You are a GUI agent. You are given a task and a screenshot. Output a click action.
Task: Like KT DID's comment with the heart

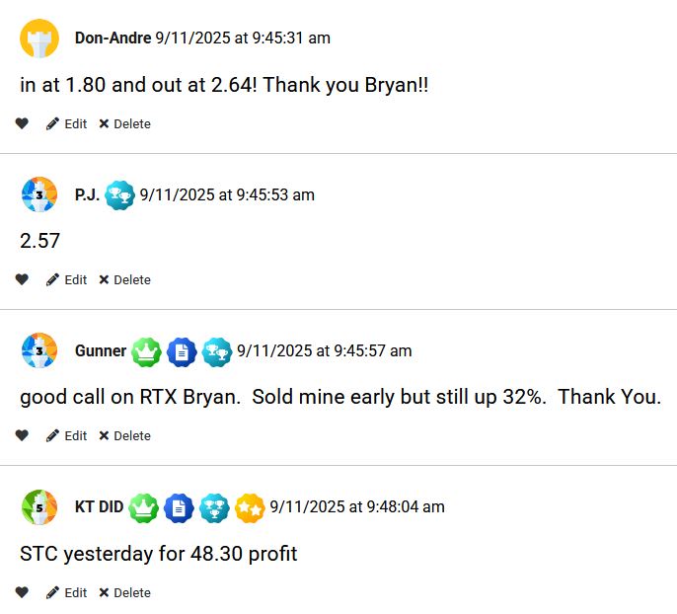pos(22,593)
